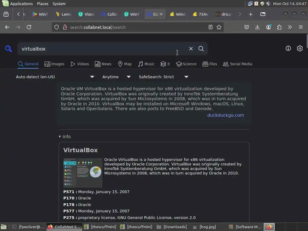
Task: Open the Anytime time range dropdown
Action: click(x=116, y=77)
